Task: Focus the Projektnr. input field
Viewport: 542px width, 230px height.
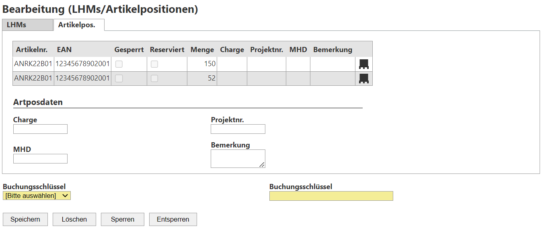Action: click(x=238, y=129)
